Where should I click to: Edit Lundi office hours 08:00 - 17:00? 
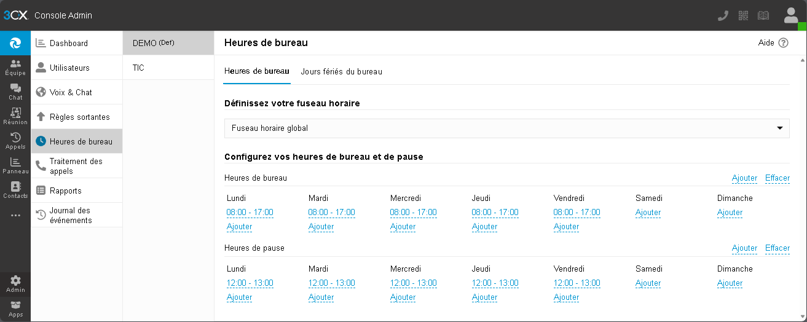pyautogui.click(x=250, y=213)
